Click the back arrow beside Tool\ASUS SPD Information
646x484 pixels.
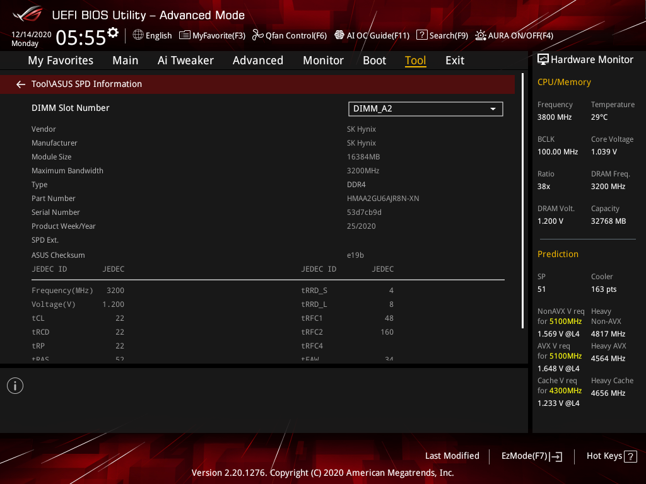pyautogui.click(x=21, y=84)
